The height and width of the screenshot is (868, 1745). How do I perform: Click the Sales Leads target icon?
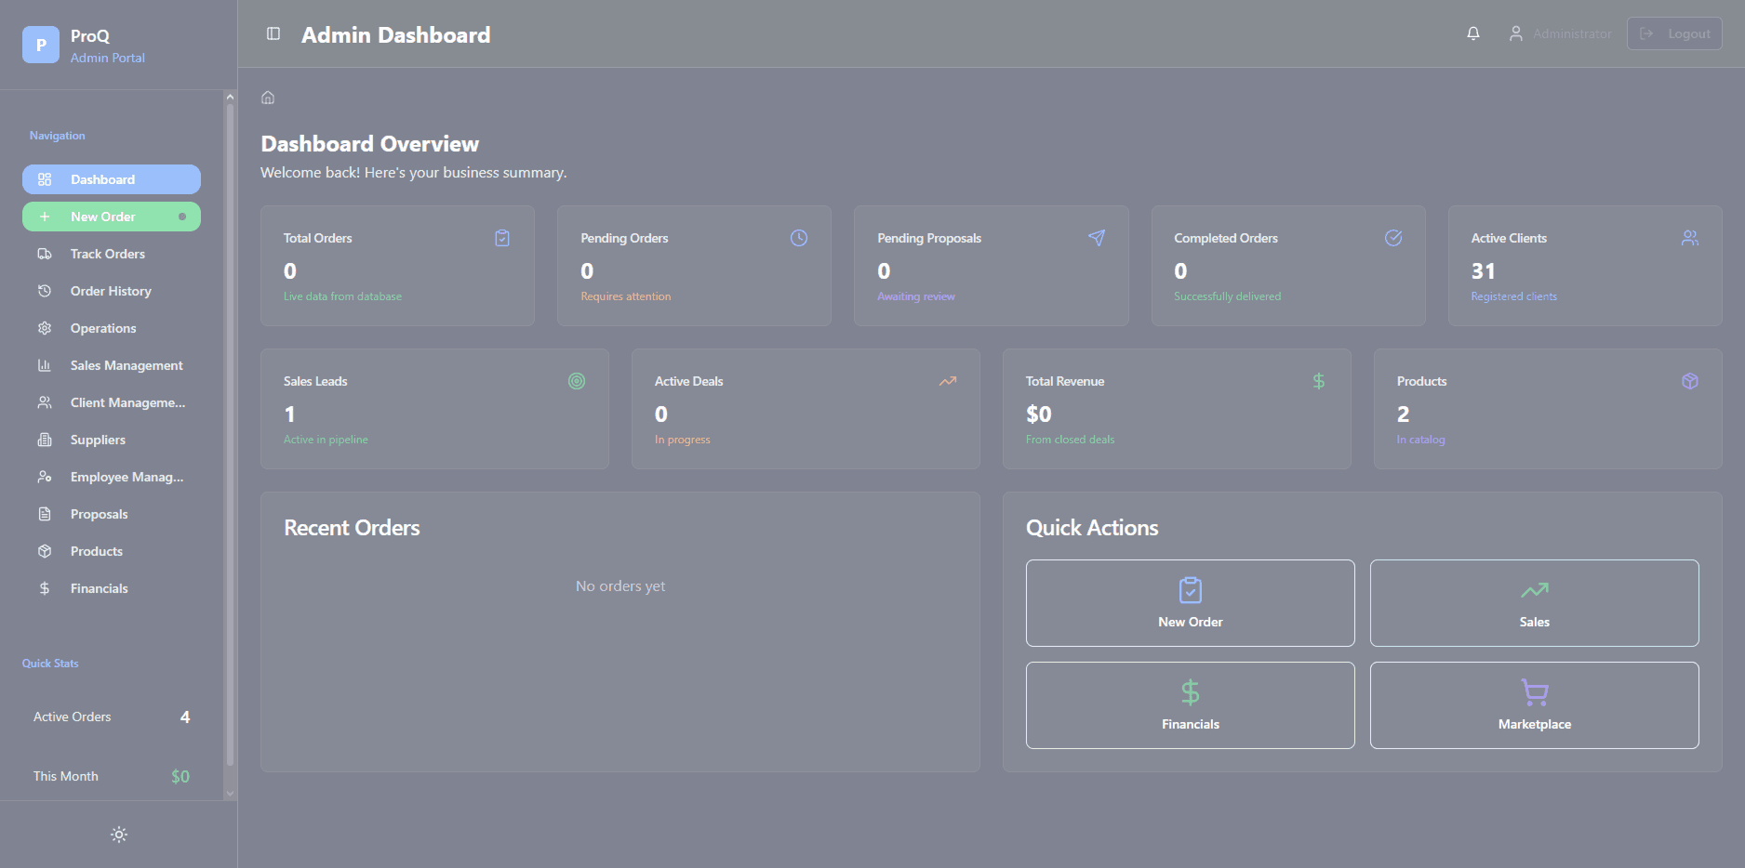577,381
